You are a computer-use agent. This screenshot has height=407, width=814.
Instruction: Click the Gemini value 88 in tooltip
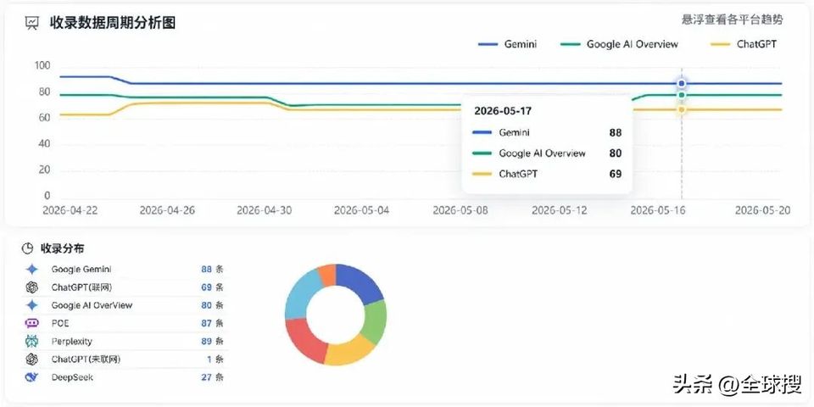tap(616, 133)
